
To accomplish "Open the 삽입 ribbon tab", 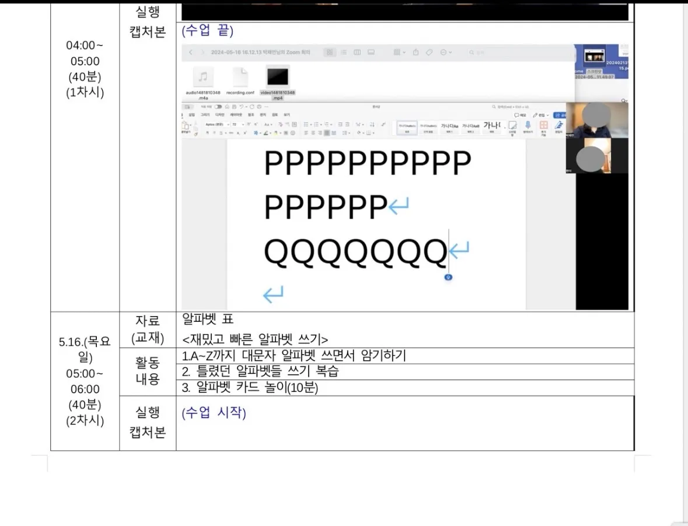I will (x=192, y=115).
